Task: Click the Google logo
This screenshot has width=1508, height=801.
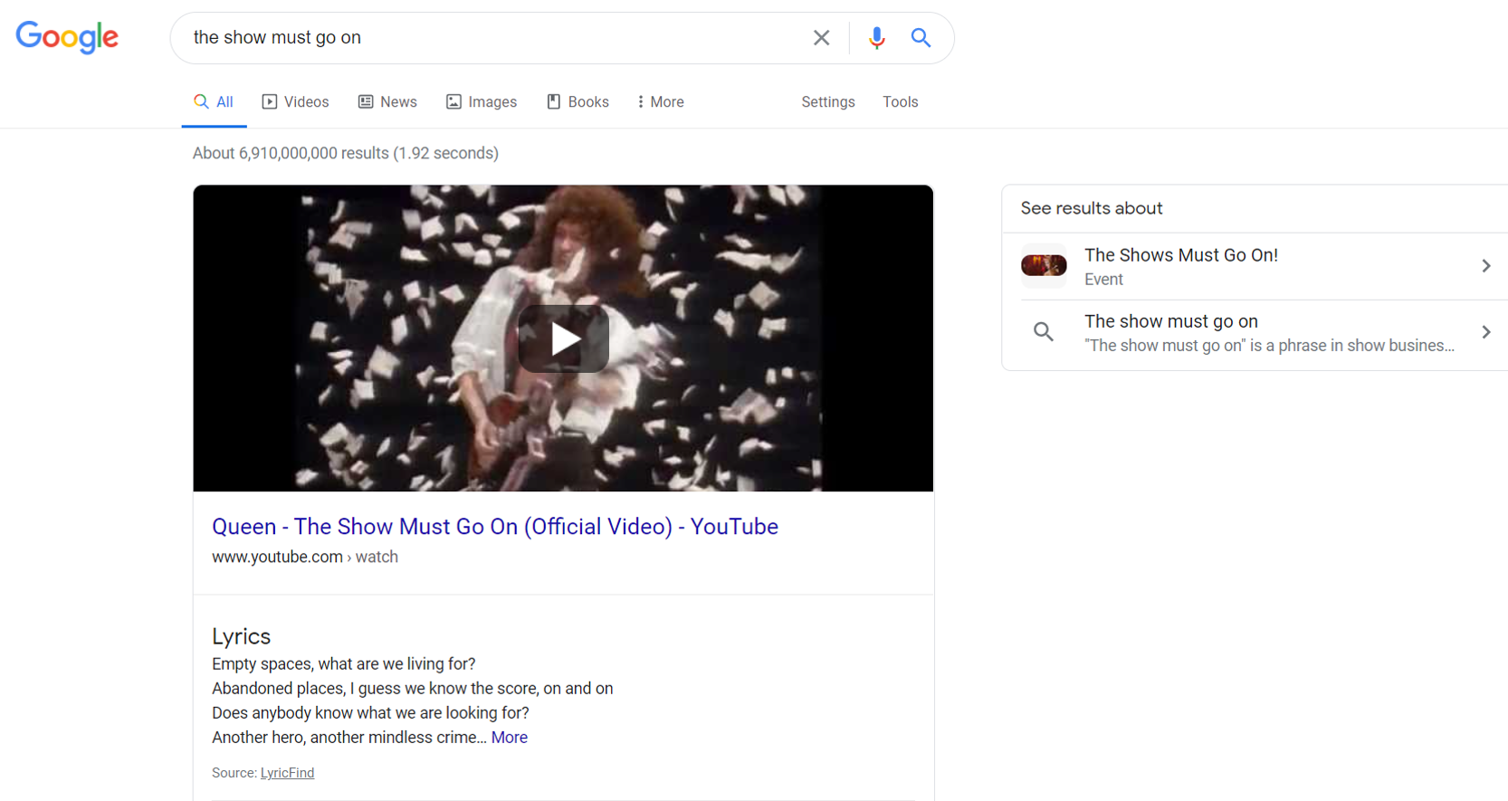Action: pos(67,37)
